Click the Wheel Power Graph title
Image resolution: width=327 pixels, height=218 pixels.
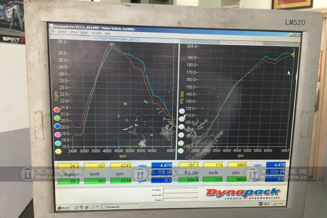pyautogui.click(x=241, y=43)
